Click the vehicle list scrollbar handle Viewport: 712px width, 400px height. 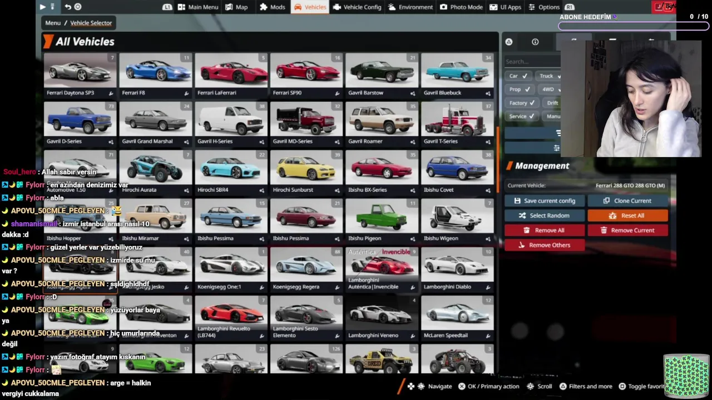tap(497, 160)
